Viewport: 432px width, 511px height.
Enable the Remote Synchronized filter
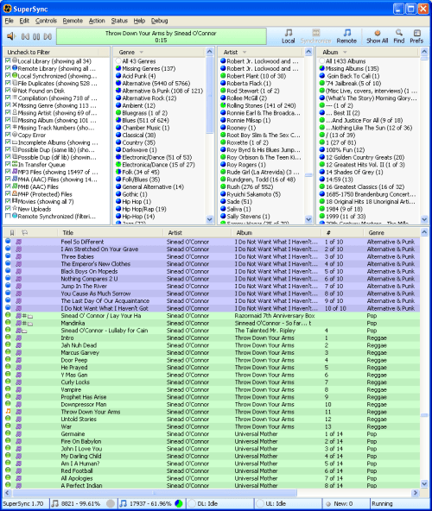point(8,216)
